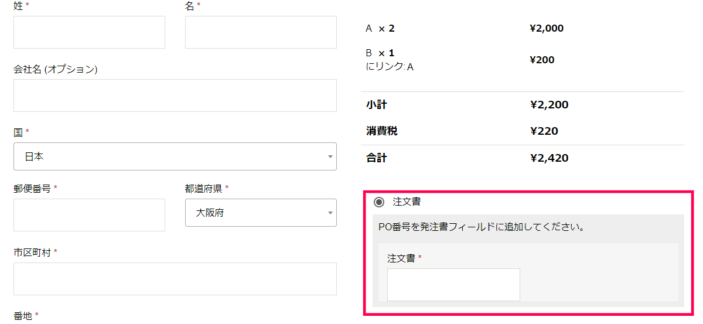
Task: Select the 注文書 payment radio button
Action: coord(379,202)
